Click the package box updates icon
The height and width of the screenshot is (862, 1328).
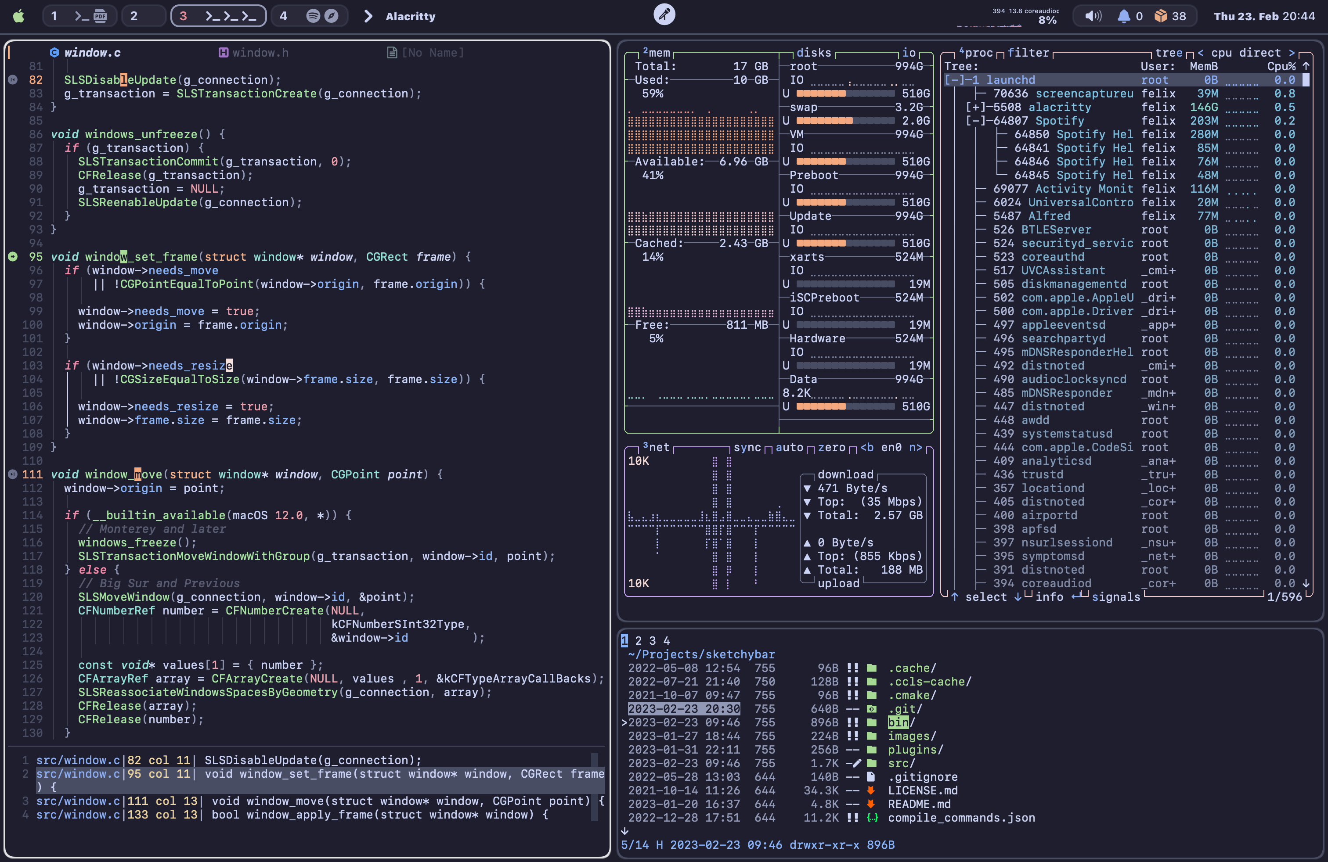pyautogui.click(x=1161, y=16)
